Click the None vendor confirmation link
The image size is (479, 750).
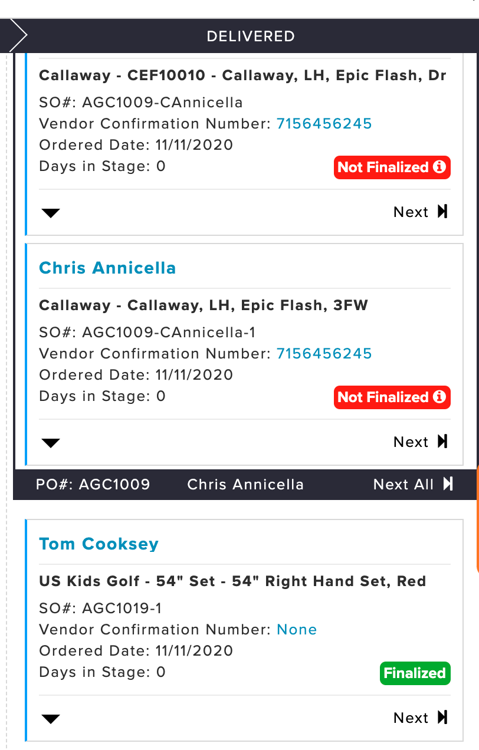coord(297,629)
